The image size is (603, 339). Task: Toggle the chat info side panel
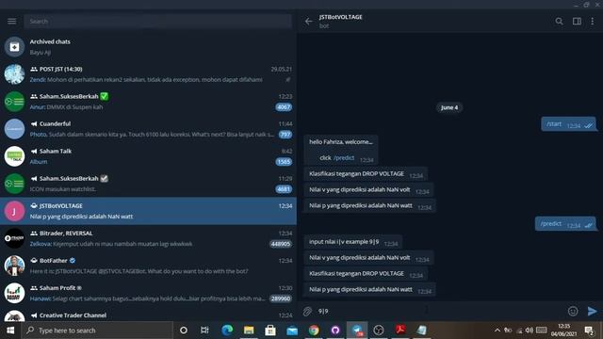click(x=577, y=21)
